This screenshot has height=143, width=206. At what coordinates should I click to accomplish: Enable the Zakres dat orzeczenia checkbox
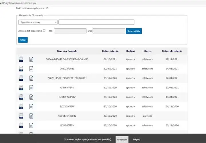tap(44, 31)
